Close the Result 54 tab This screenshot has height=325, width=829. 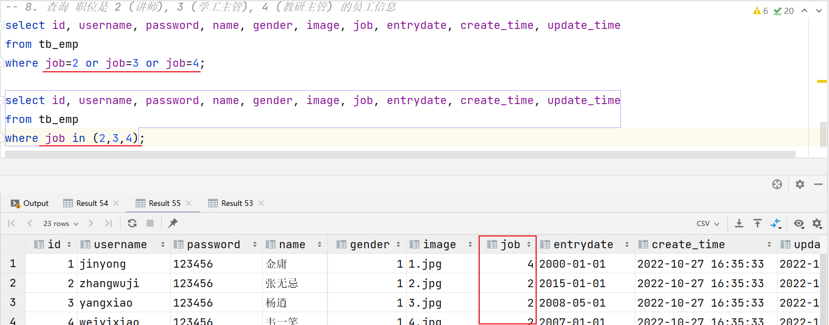coord(116,203)
